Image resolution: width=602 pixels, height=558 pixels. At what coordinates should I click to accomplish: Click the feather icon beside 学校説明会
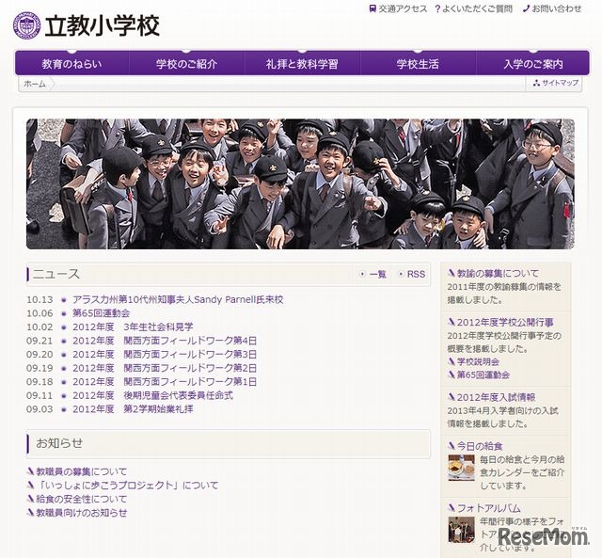[x=451, y=361]
